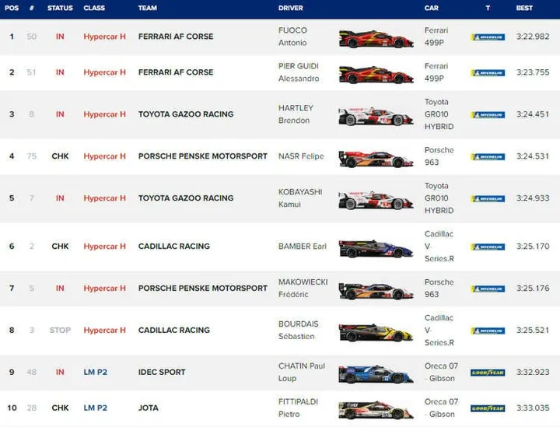This screenshot has height=427, width=560.
Task: Click Hypercar H class label in position 1 row
Action: tap(105, 37)
